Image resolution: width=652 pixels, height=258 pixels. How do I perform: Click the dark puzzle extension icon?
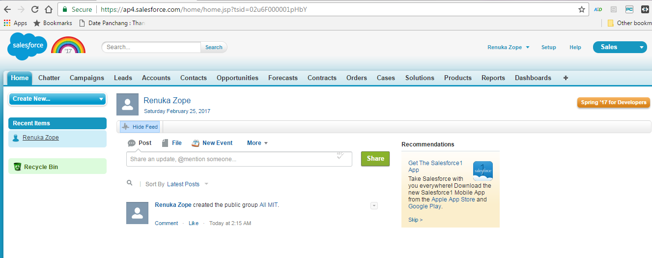coord(645,9)
